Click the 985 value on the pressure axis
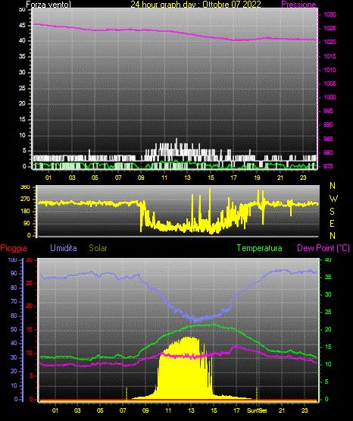The height and width of the screenshot is (421, 353). click(328, 139)
